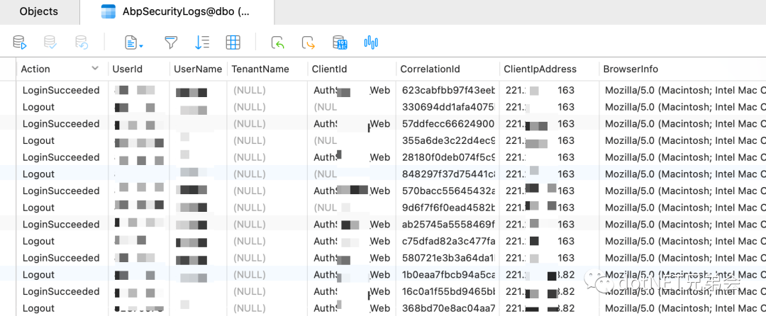Image resolution: width=766 pixels, height=316 pixels.
Task: Click Logout in the 1b0eaa7fbcb94a5ca row
Action: tap(38, 274)
